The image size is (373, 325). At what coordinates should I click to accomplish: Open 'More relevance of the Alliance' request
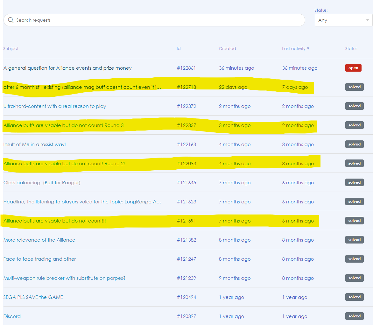39,240
